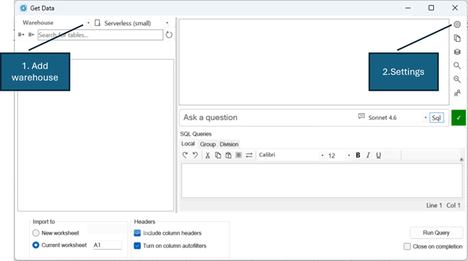Click the expand all tables icon
468x261 pixels.
point(21,35)
